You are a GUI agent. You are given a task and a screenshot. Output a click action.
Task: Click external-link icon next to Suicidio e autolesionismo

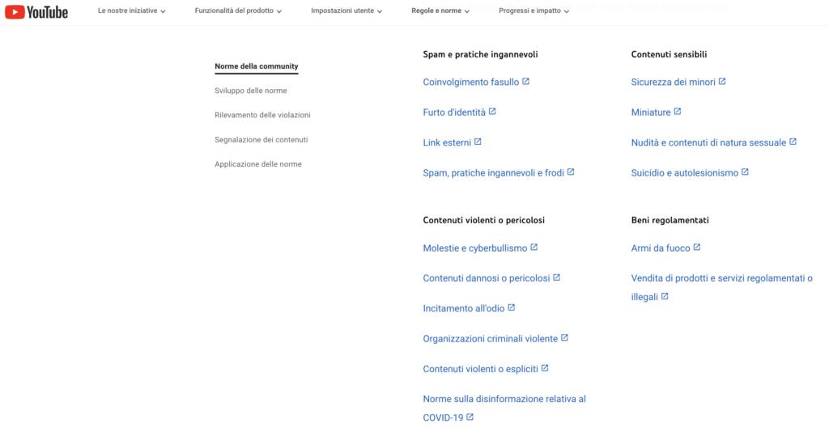pos(745,172)
